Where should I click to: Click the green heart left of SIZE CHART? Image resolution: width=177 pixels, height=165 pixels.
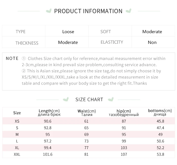coord(66,99)
